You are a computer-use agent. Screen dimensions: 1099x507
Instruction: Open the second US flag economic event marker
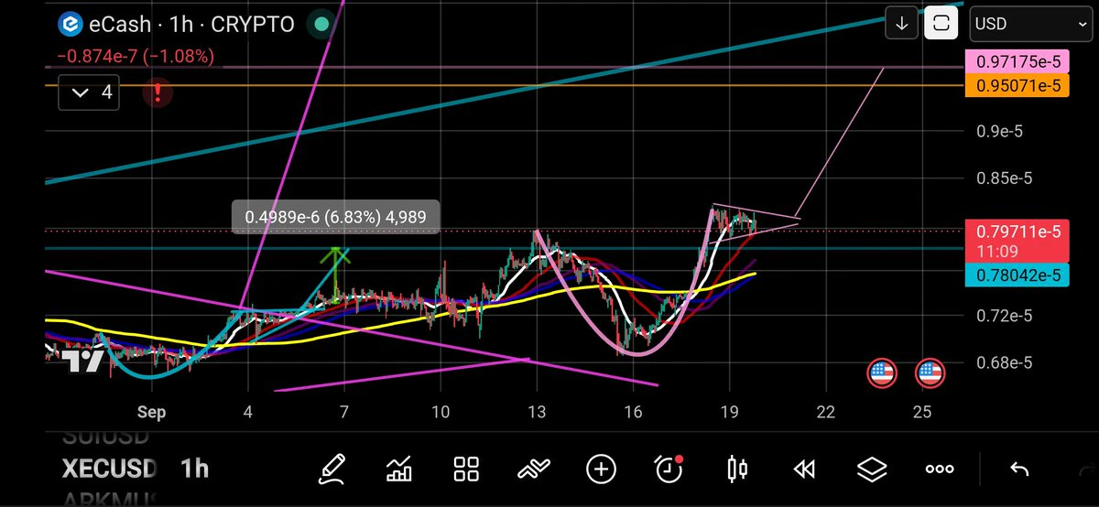tap(930, 372)
